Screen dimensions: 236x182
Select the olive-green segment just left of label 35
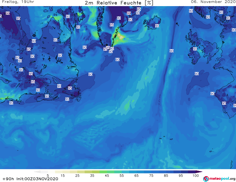coord(88,172)
